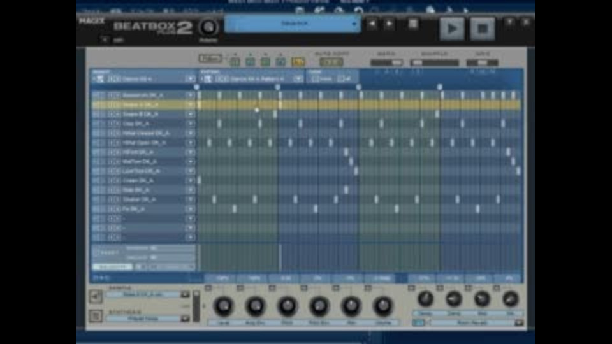Click the Bars slider
The height and width of the screenshot is (344, 612).
(387, 62)
